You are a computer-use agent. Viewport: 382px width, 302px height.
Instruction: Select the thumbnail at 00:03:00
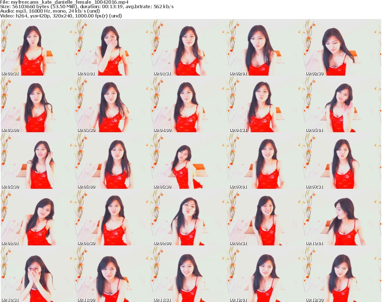point(38,104)
